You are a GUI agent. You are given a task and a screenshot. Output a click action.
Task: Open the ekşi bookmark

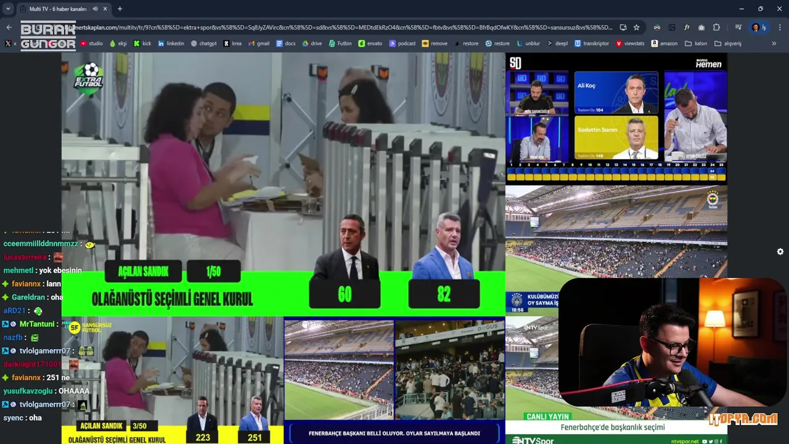(118, 44)
